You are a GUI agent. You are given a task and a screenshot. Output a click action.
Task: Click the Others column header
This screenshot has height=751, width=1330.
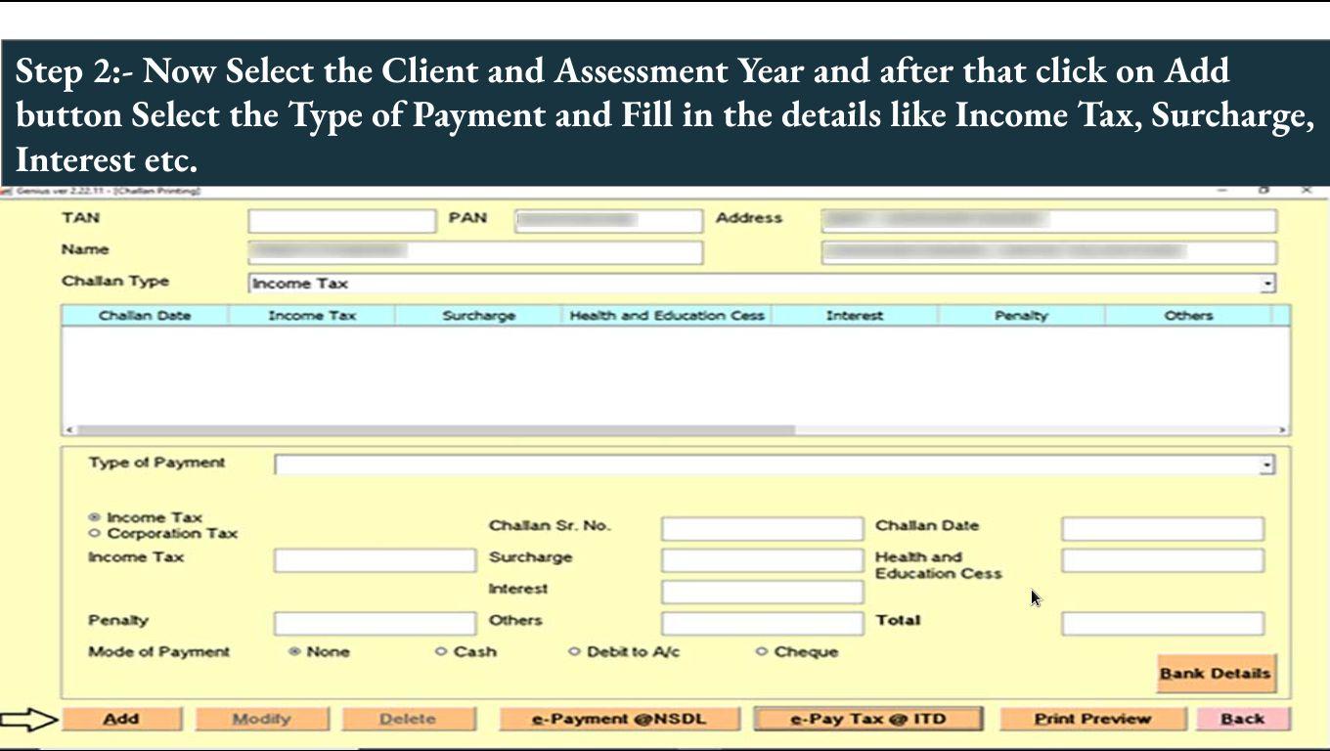[1188, 316]
